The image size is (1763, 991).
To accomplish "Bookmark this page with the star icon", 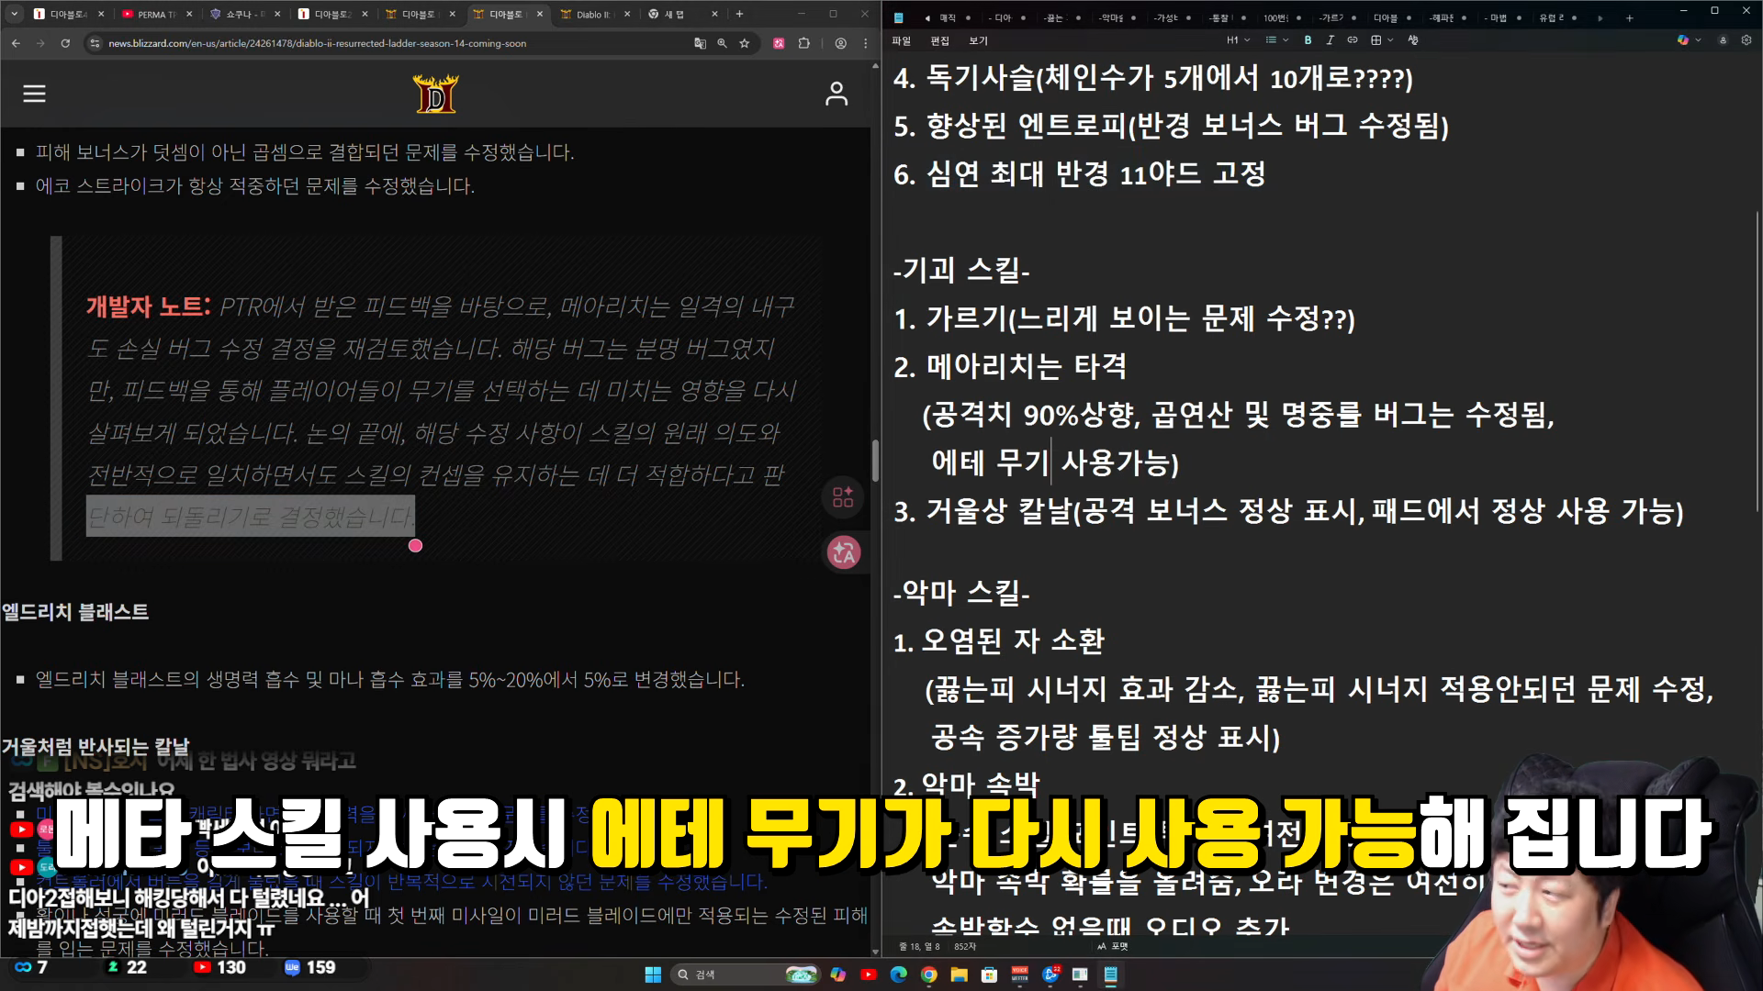I will tap(745, 43).
